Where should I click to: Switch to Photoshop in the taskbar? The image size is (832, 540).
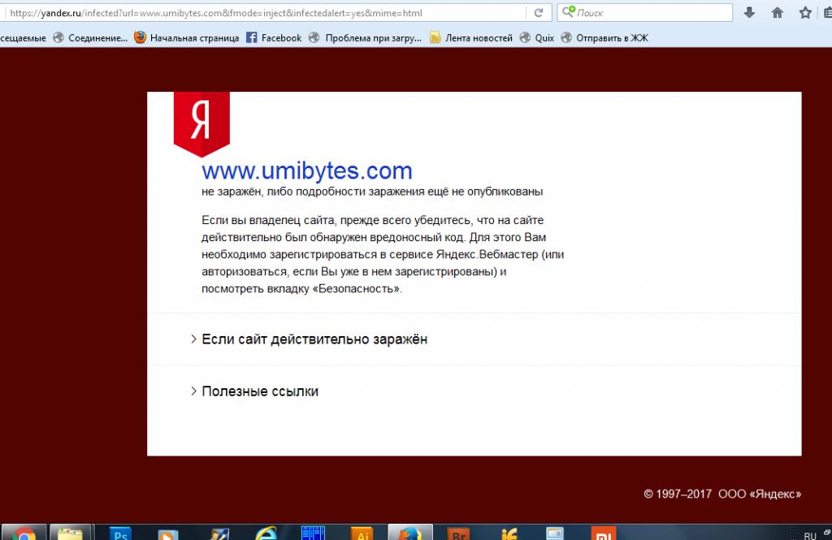pos(120,534)
